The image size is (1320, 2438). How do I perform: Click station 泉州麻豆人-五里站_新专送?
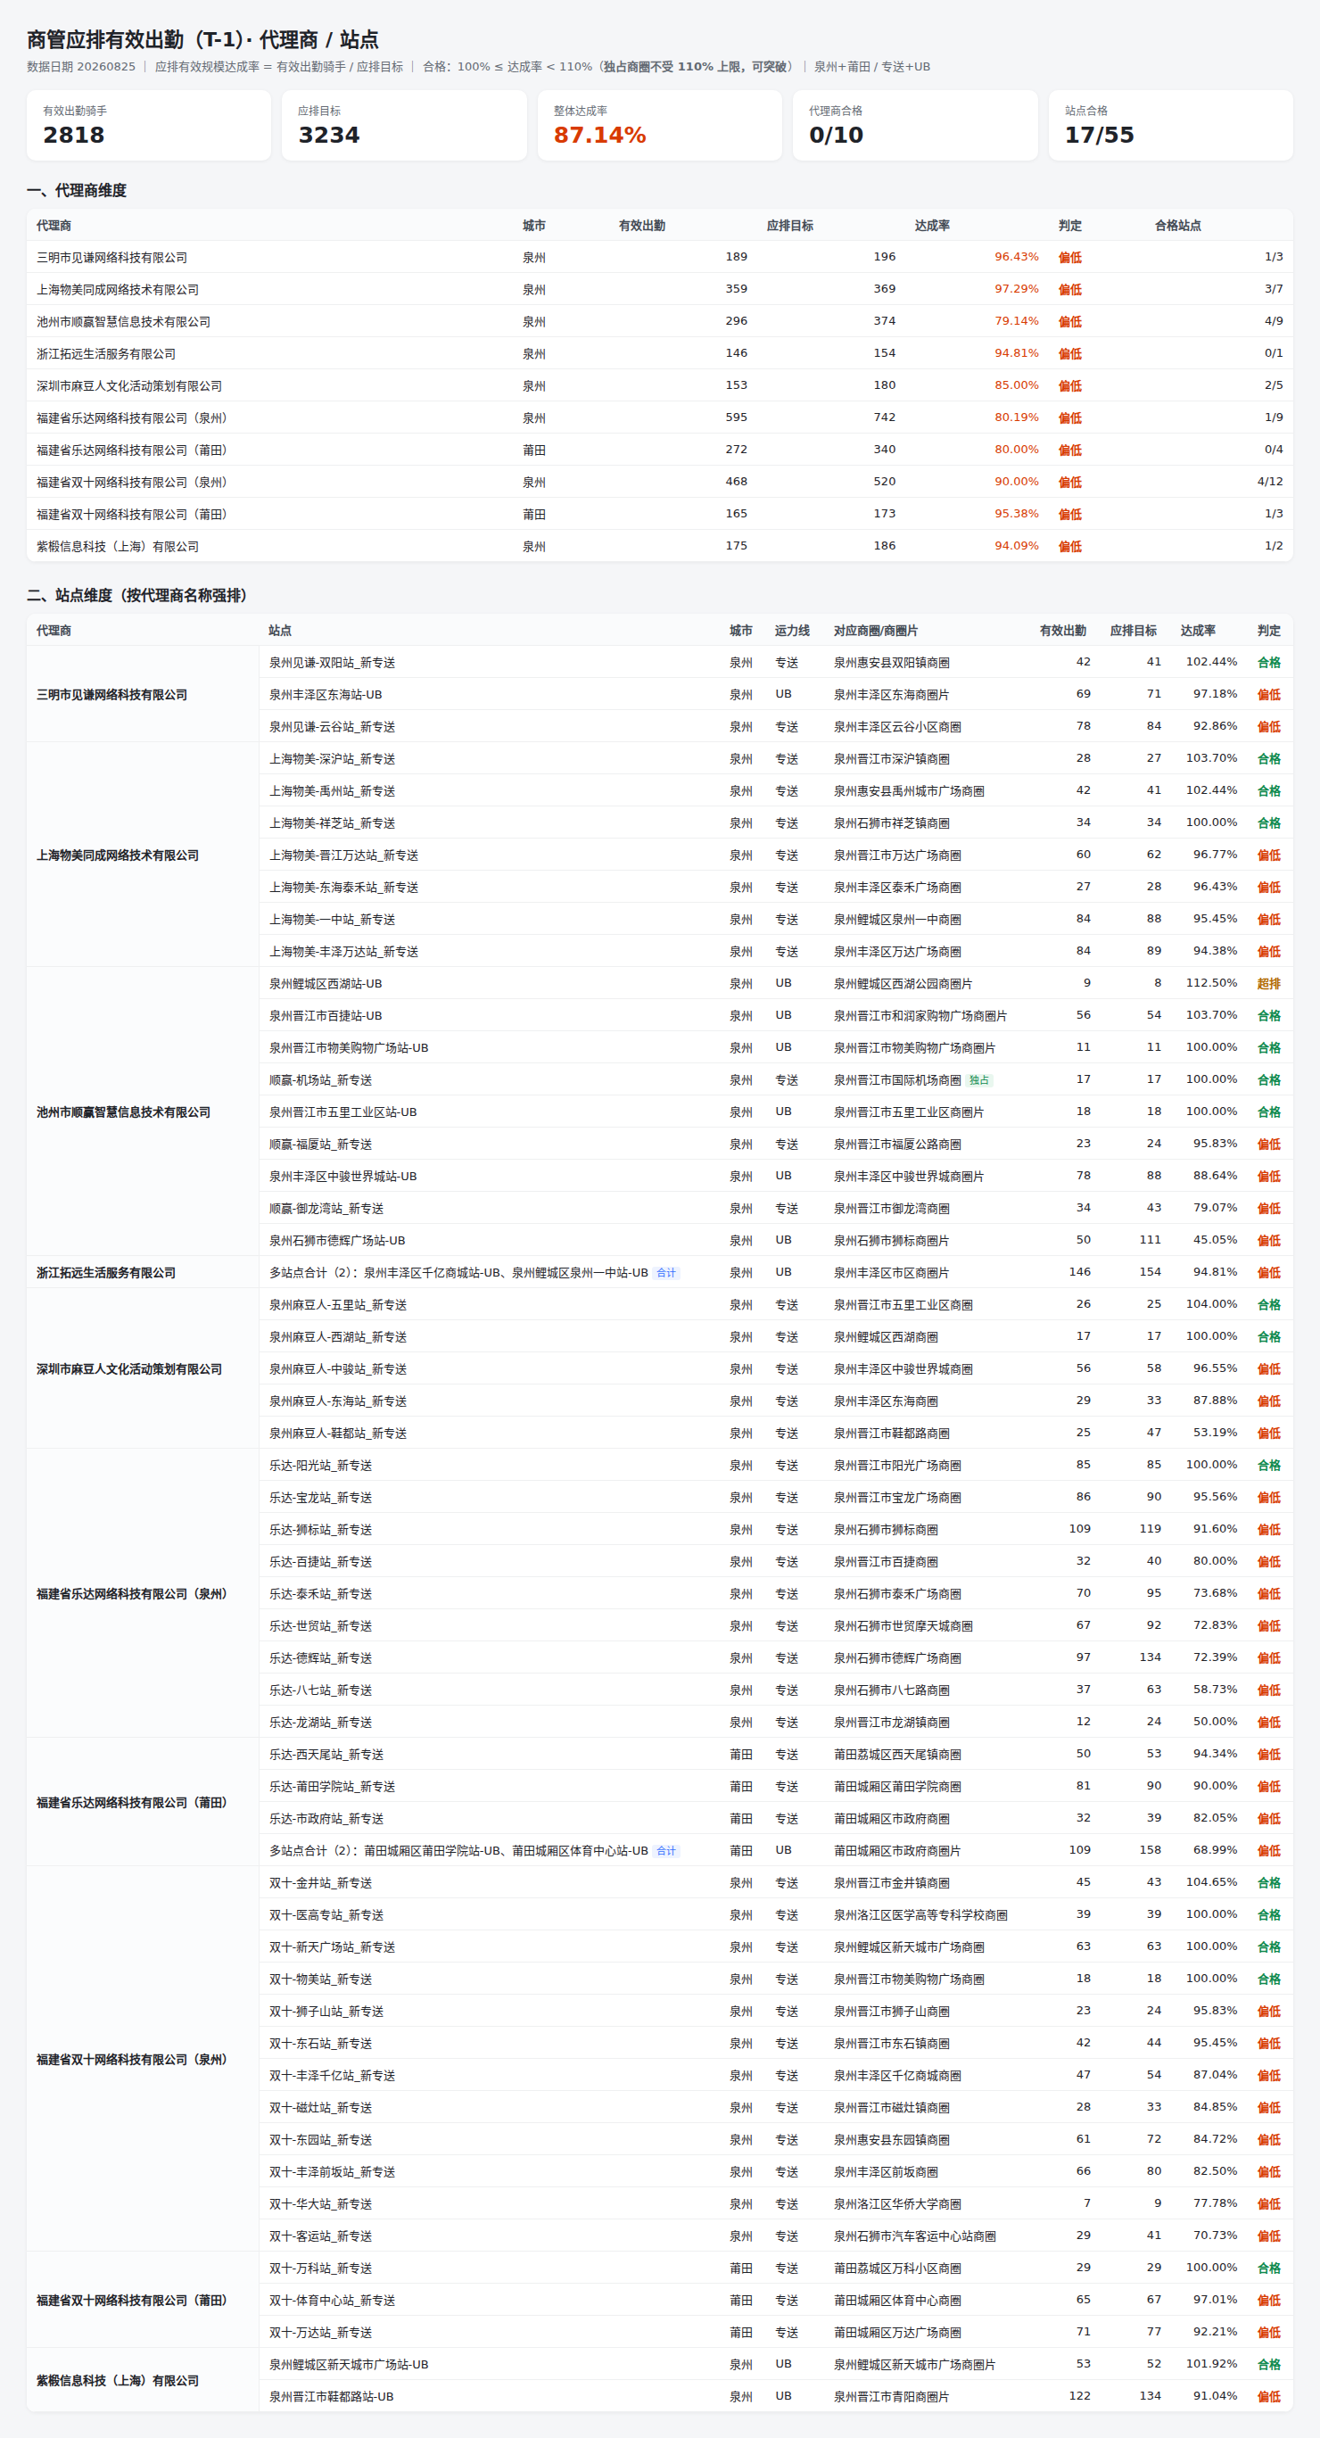point(338,1305)
